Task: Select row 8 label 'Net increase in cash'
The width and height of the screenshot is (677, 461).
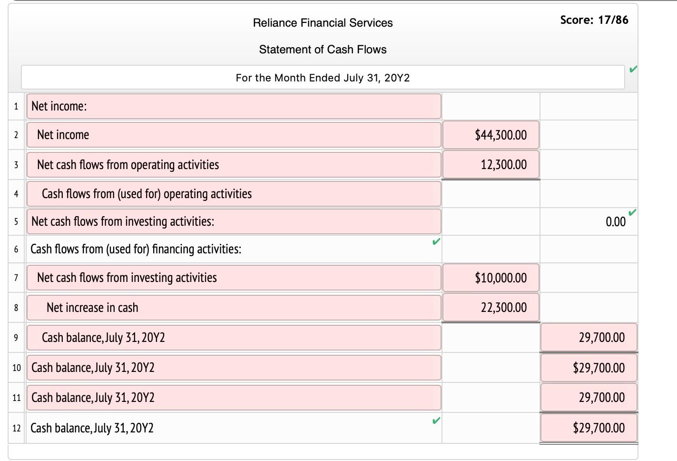Action: click(x=234, y=308)
